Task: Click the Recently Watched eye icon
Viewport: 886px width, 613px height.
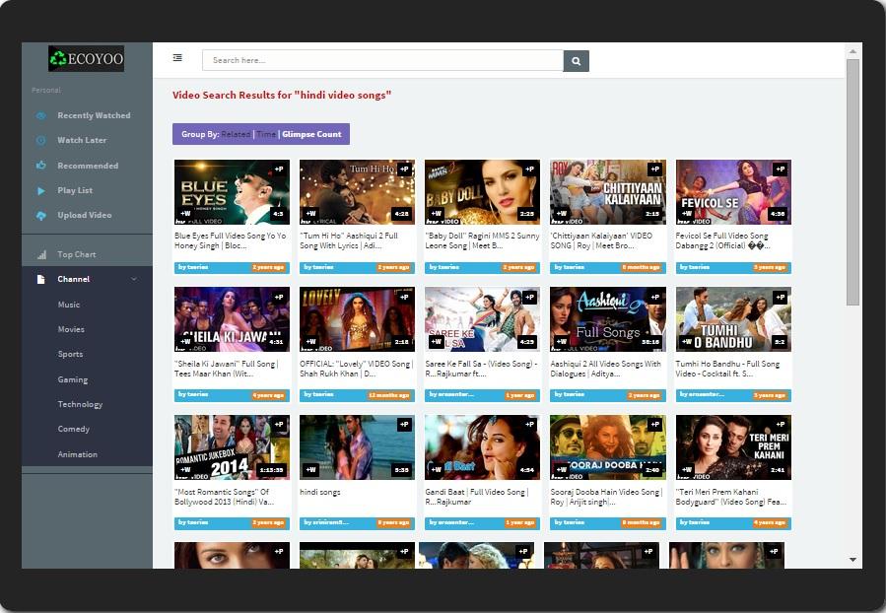Action: tap(40, 116)
